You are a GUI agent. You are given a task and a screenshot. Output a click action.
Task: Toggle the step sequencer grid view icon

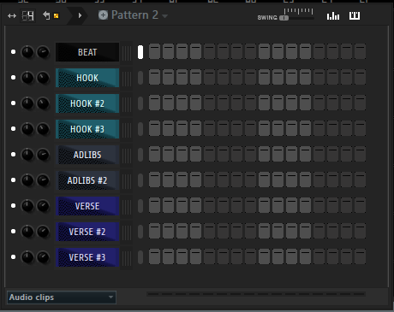(x=27, y=16)
